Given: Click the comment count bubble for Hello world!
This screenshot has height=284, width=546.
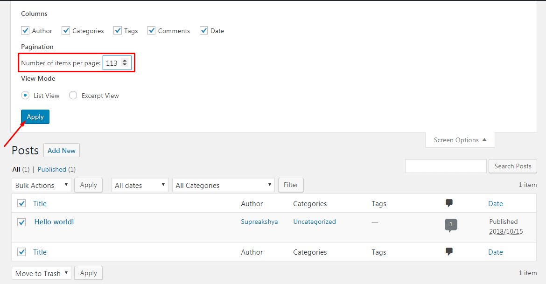Looking at the screenshot, I should pos(451,225).
